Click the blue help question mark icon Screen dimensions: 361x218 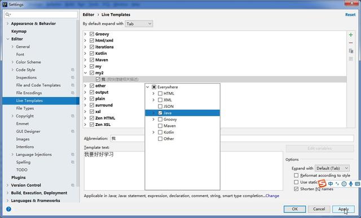click(x=8, y=209)
